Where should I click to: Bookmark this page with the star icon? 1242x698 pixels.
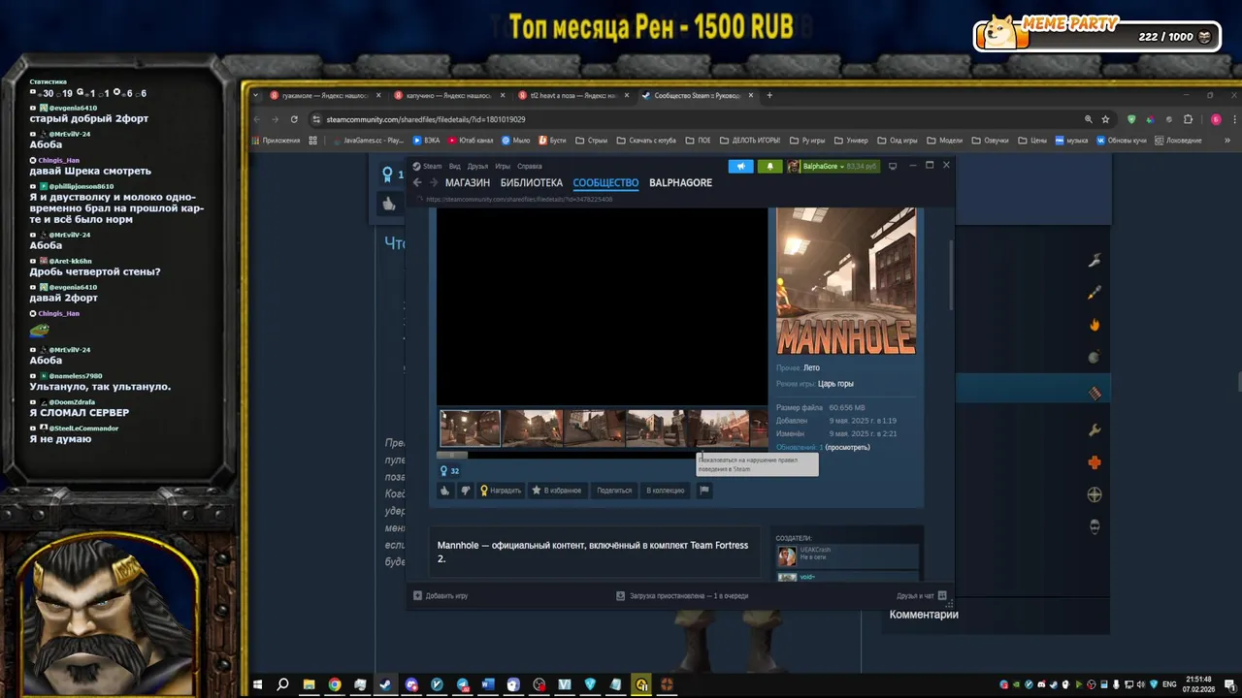click(x=1105, y=119)
